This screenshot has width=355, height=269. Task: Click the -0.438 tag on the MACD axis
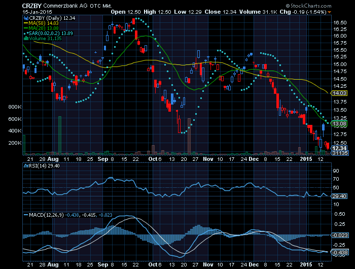(339, 252)
